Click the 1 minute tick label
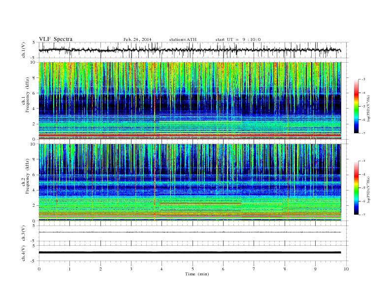390x302 pixels. click(69, 269)
